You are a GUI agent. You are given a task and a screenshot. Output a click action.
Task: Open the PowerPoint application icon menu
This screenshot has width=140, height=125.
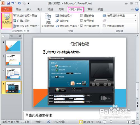coord(3,3)
